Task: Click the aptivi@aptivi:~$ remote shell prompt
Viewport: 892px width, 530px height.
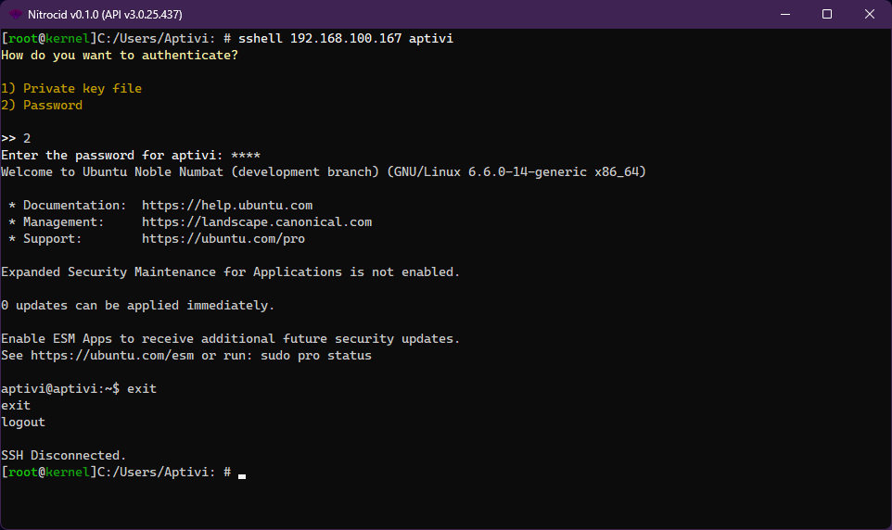Action: point(59,389)
